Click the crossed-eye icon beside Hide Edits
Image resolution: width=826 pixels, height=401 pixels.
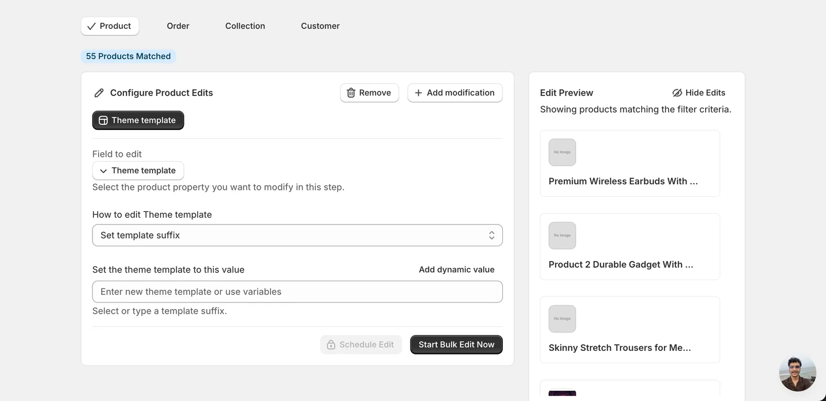[677, 93]
